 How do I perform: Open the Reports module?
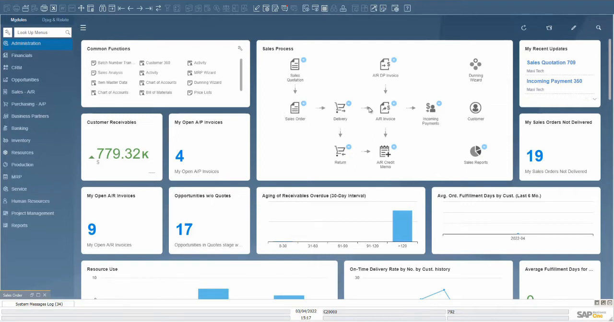37,225
